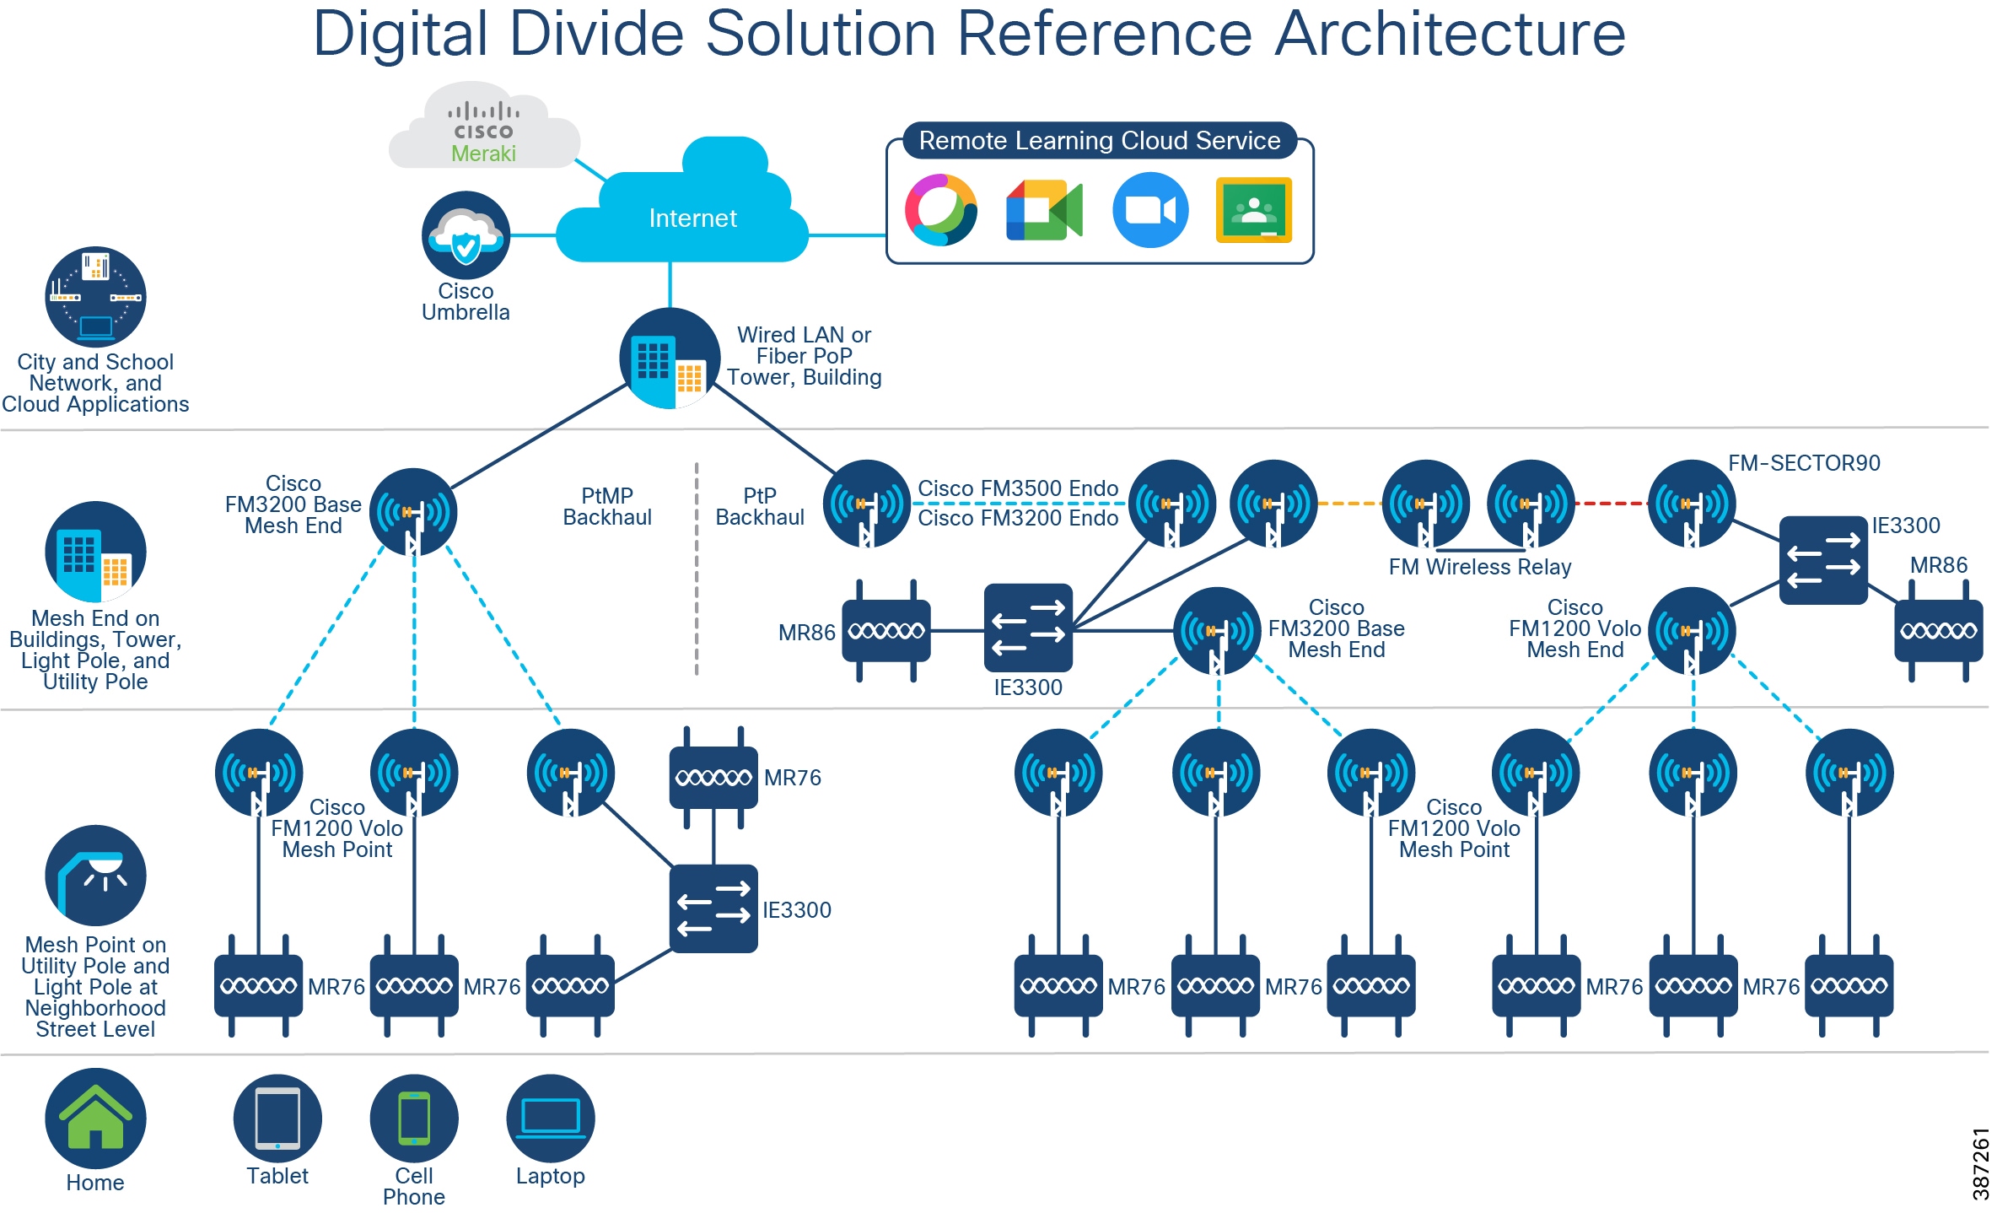Click the Tablet device icon

coord(277,1115)
